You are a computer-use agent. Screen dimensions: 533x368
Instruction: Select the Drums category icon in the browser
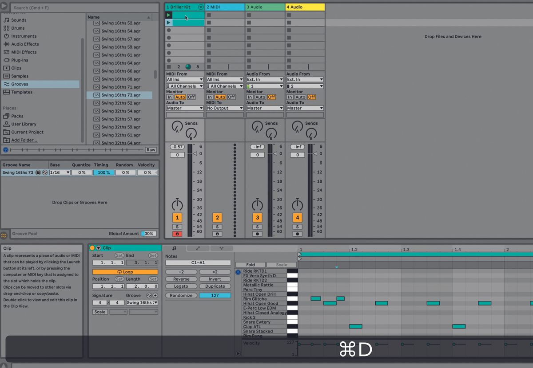[x=7, y=28]
